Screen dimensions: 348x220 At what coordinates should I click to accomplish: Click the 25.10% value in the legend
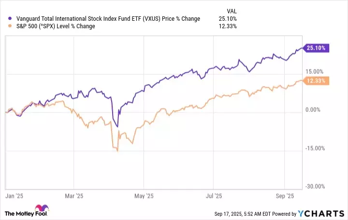click(227, 19)
